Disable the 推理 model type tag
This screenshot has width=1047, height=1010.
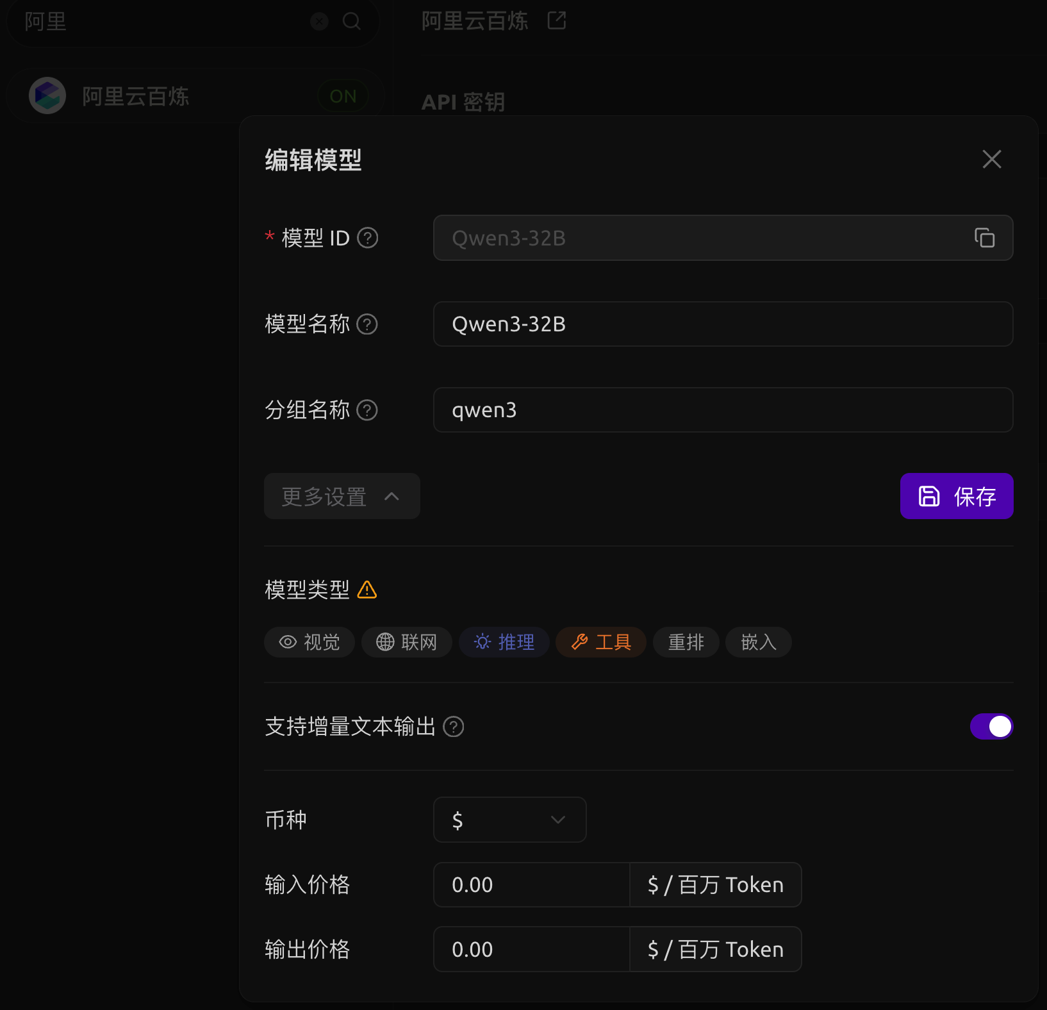504,642
